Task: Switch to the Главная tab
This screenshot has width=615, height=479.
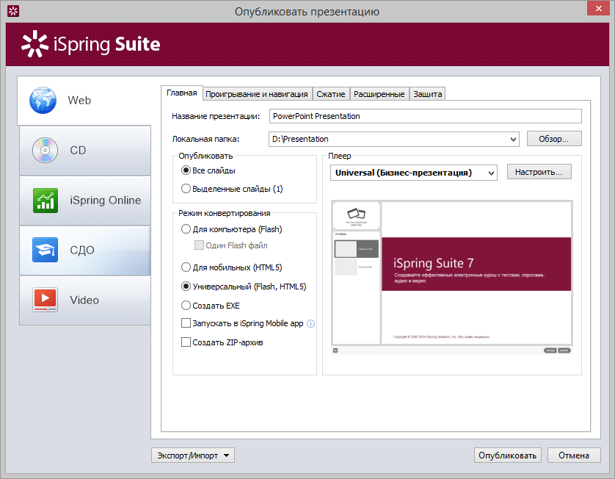Action: [x=181, y=93]
